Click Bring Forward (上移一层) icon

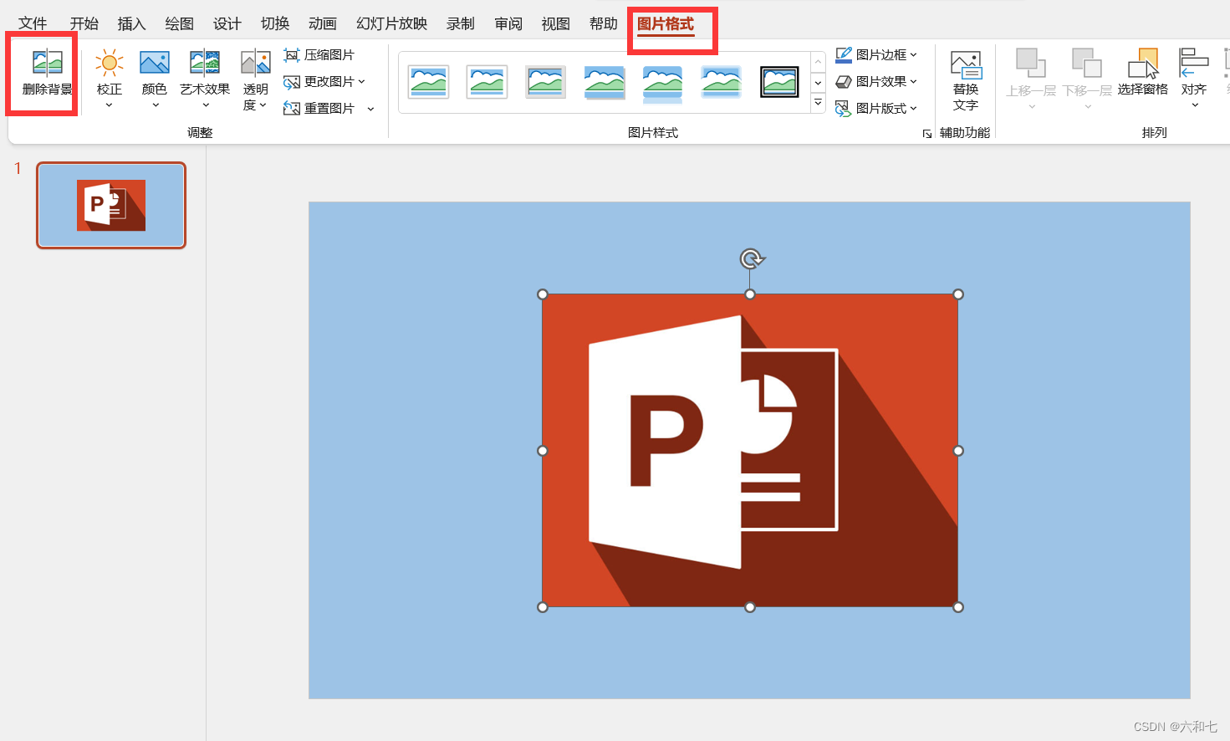1030,63
